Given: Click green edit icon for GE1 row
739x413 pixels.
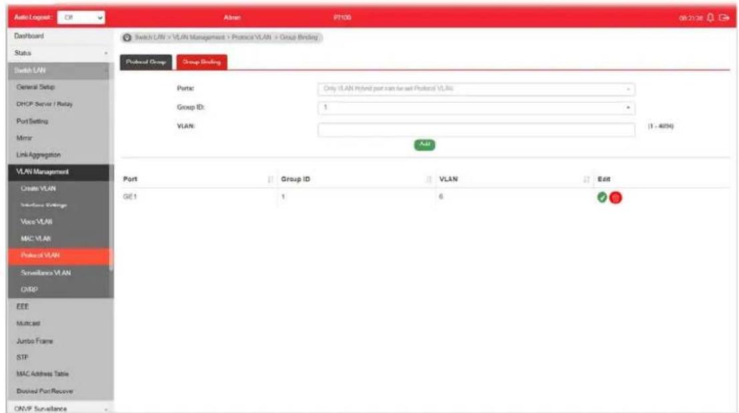Looking at the screenshot, I should pos(602,197).
